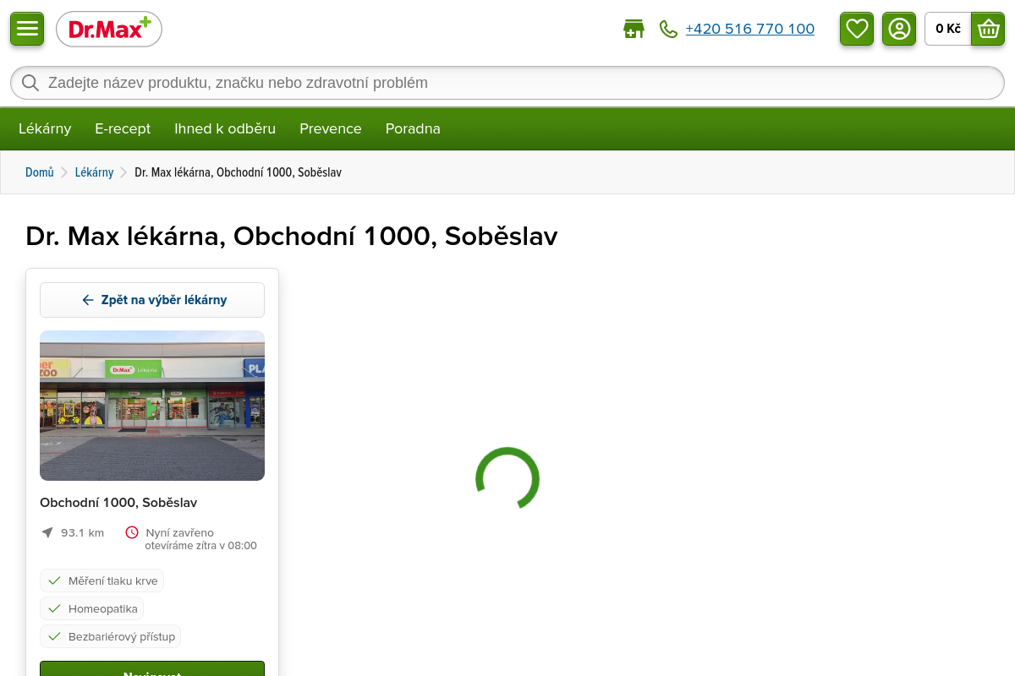The width and height of the screenshot is (1015, 676).
Task: View the pharmacy storefront photo
Action: (x=152, y=406)
